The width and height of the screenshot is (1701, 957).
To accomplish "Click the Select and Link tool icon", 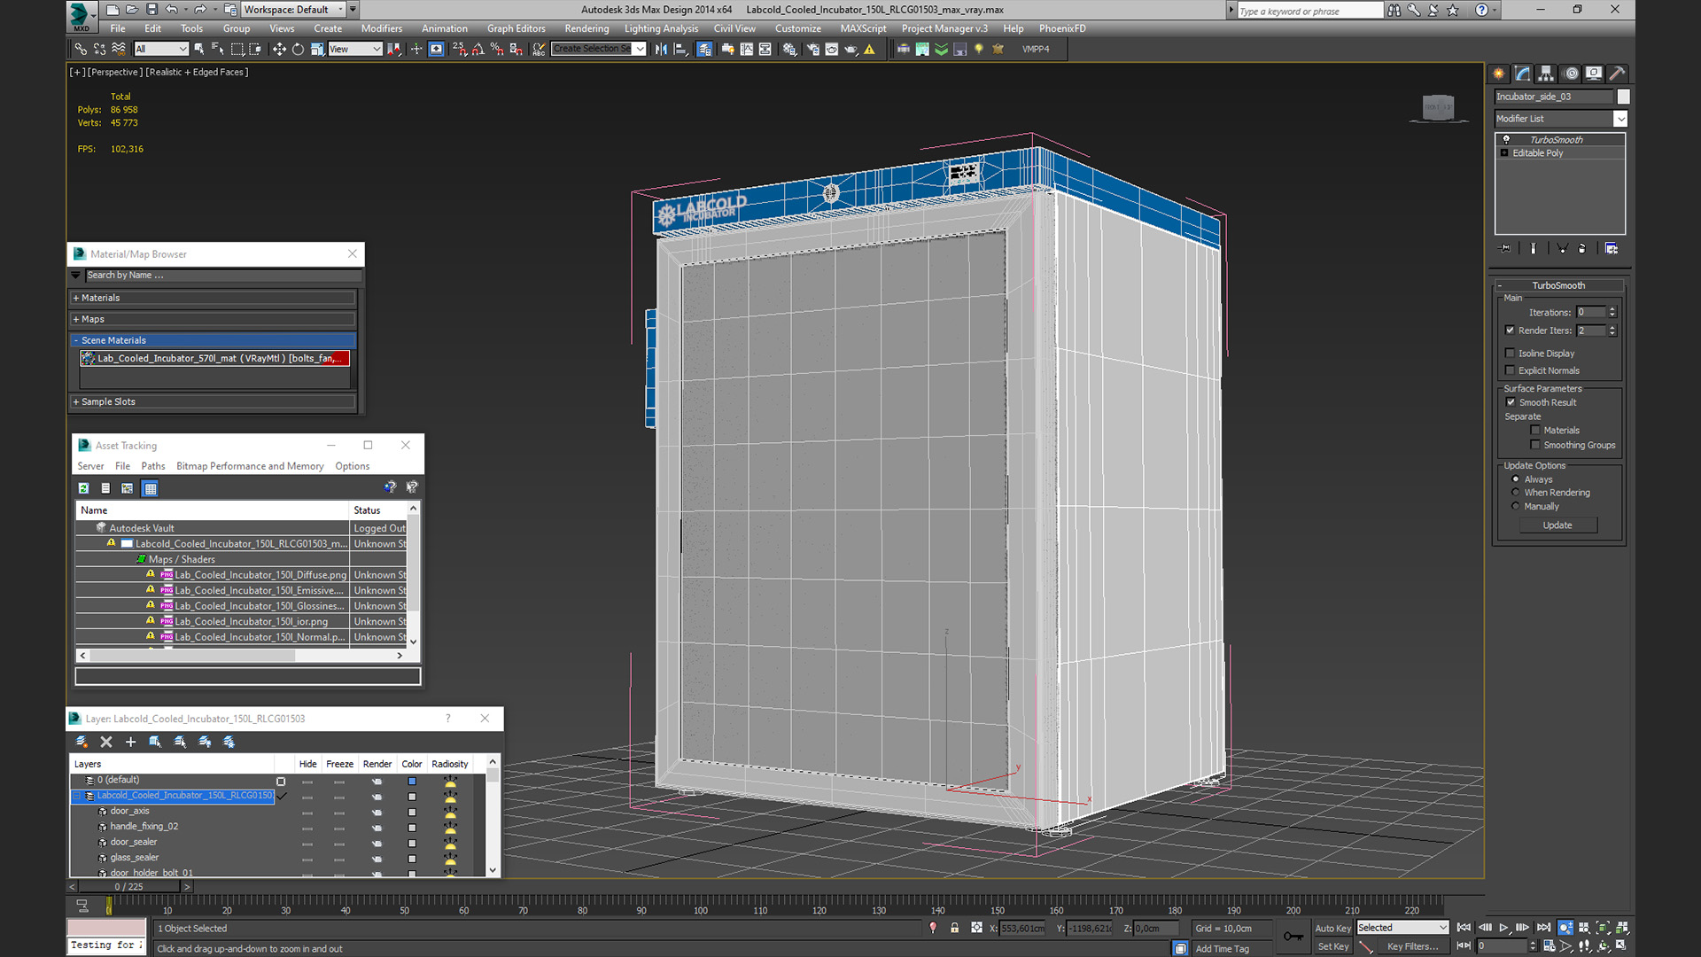I will click(x=81, y=49).
